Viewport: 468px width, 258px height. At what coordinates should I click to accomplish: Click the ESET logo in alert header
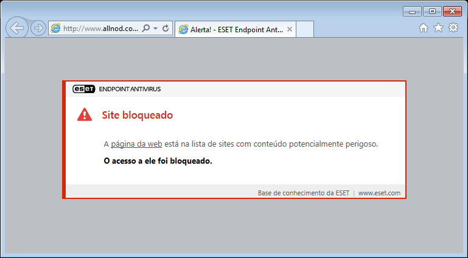[83, 89]
